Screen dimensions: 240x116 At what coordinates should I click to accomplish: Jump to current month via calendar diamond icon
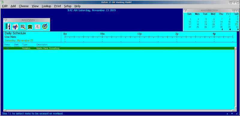230,29
